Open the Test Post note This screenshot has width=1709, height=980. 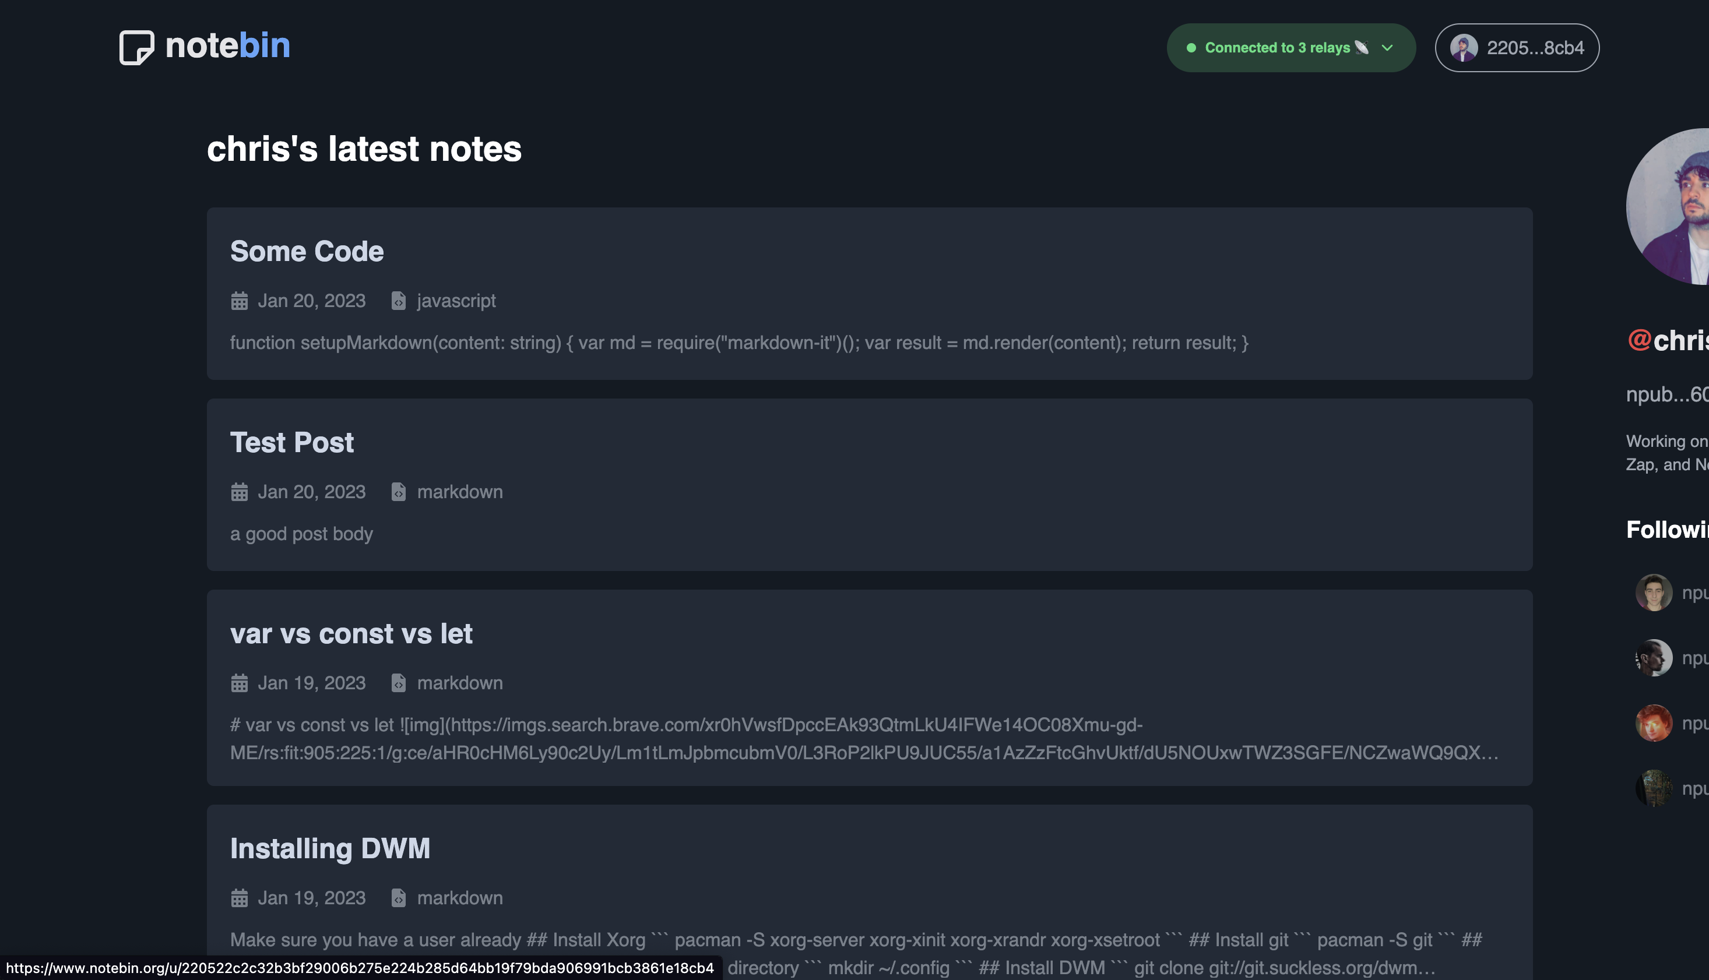coord(291,442)
